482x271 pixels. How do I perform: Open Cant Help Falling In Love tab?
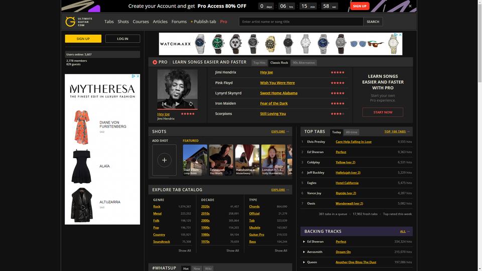[353, 142]
